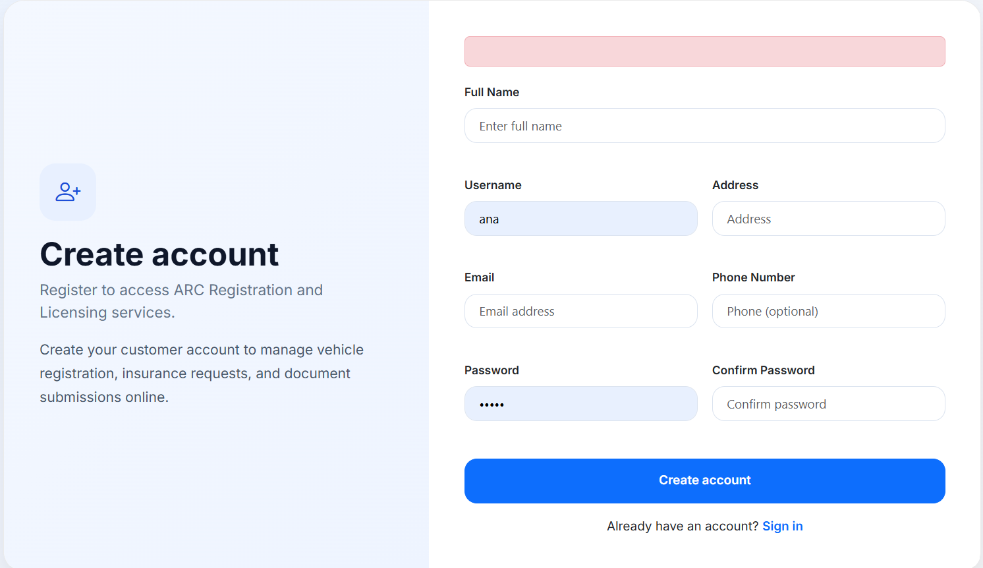Click the Email address input field

(580, 311)
